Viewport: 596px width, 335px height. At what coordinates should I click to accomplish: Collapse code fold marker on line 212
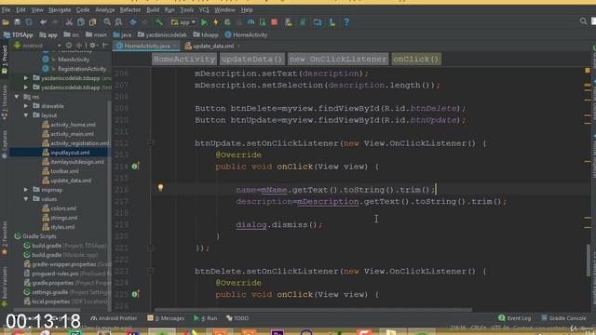pyautogui.click(x=151, y=143)
